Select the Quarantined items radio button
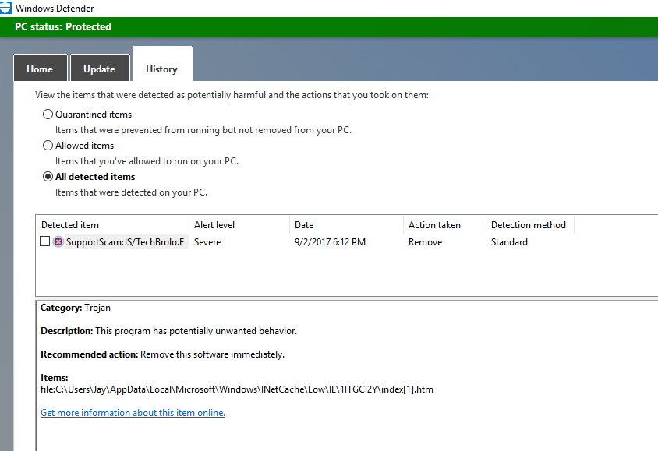658x451 pixels. pos(48,115)
